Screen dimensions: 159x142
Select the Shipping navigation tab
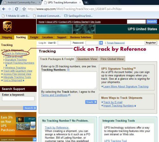tap(7, 37)
